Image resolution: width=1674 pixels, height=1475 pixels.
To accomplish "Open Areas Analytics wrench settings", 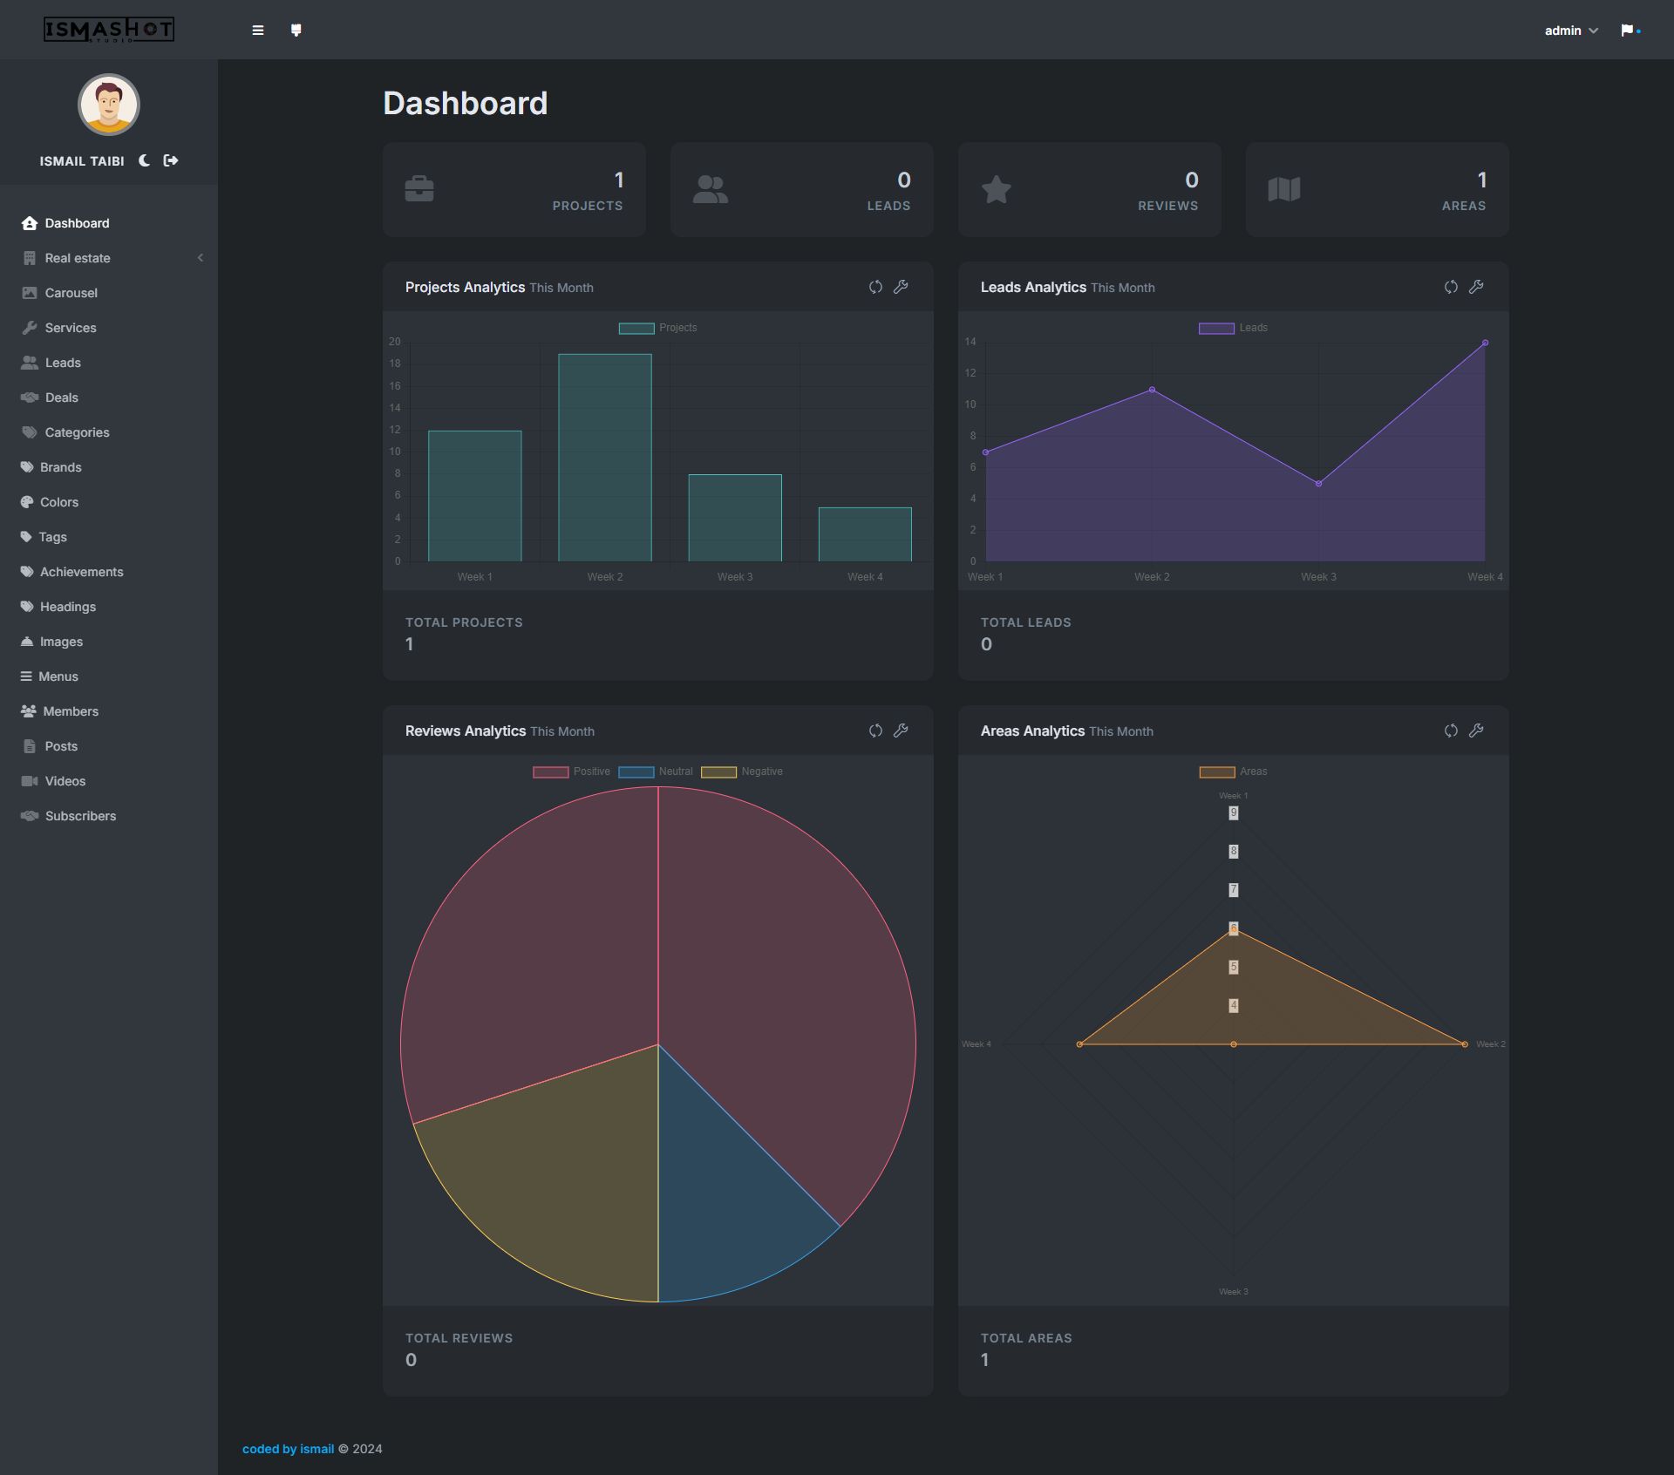I will pyautogui.click(x=1476, y=731).
